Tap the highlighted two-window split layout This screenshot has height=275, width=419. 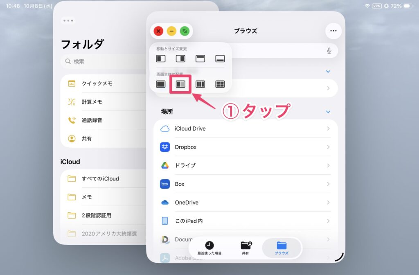(180, 84)
